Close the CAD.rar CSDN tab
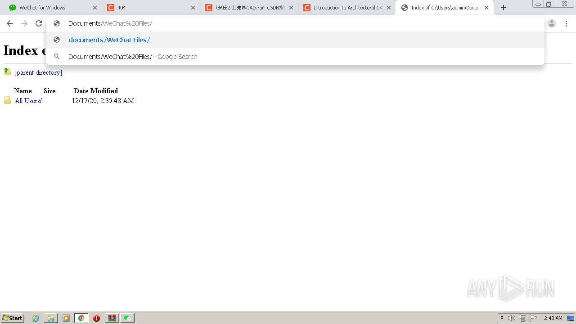 point(291,8)
